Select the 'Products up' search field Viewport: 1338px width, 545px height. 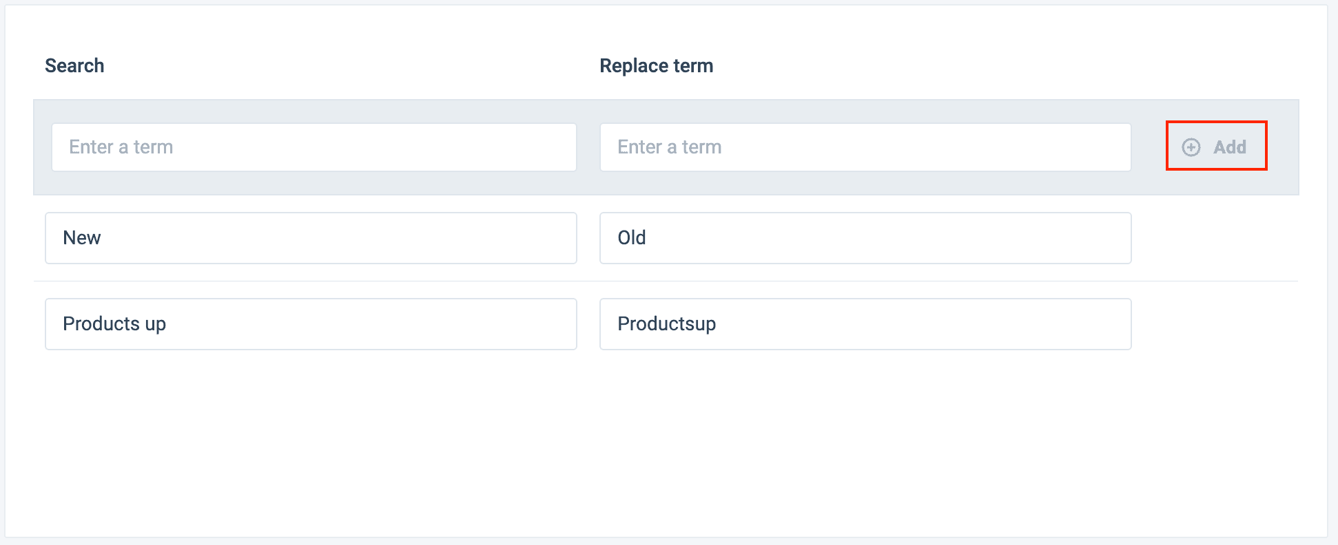point(311,324)
